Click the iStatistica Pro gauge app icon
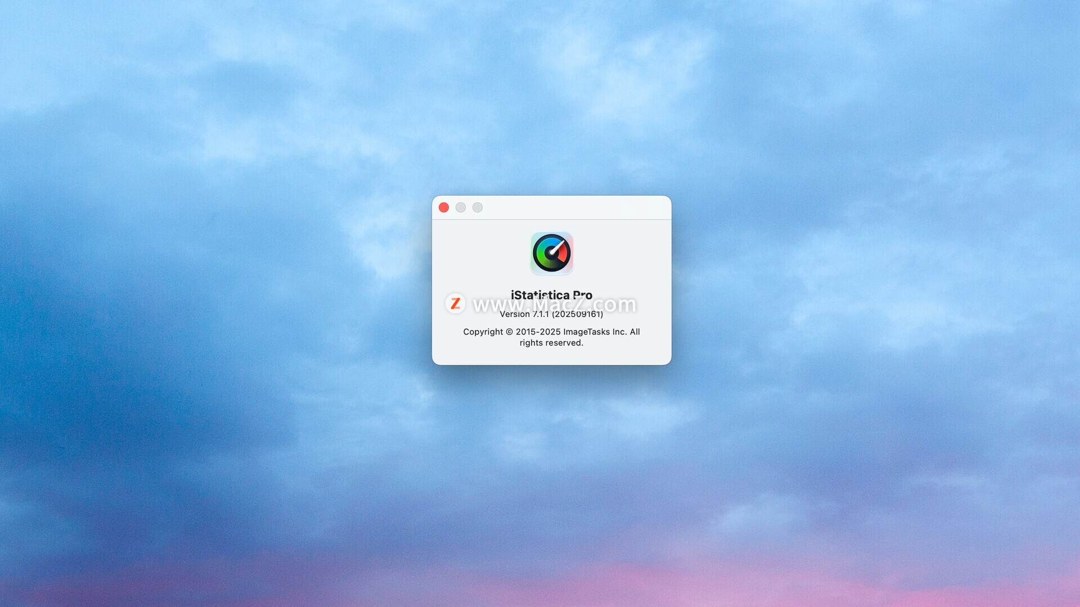Screen dimensions: 1080x607 point(551,253)
